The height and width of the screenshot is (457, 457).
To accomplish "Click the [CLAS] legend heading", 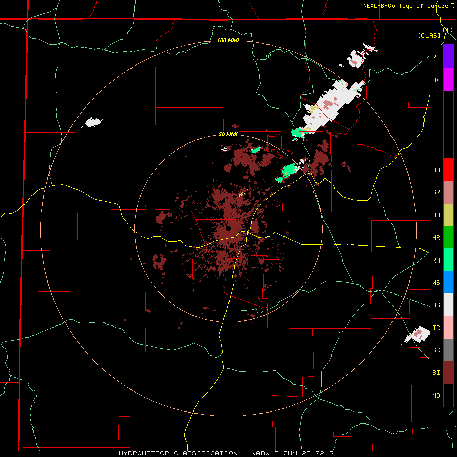I will 429,35.
